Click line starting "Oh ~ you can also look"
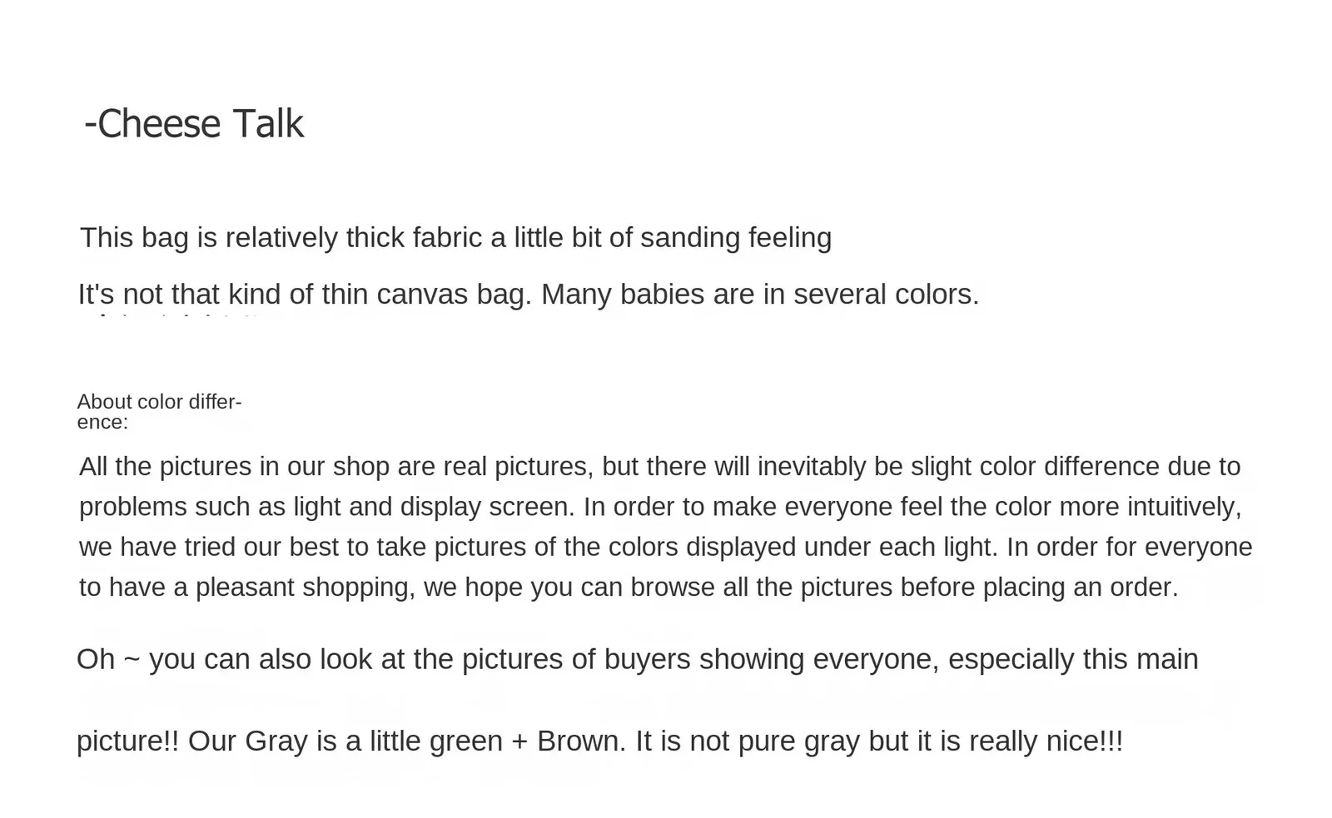Viewport: 1332px width, 818px height. pos(636,659)
